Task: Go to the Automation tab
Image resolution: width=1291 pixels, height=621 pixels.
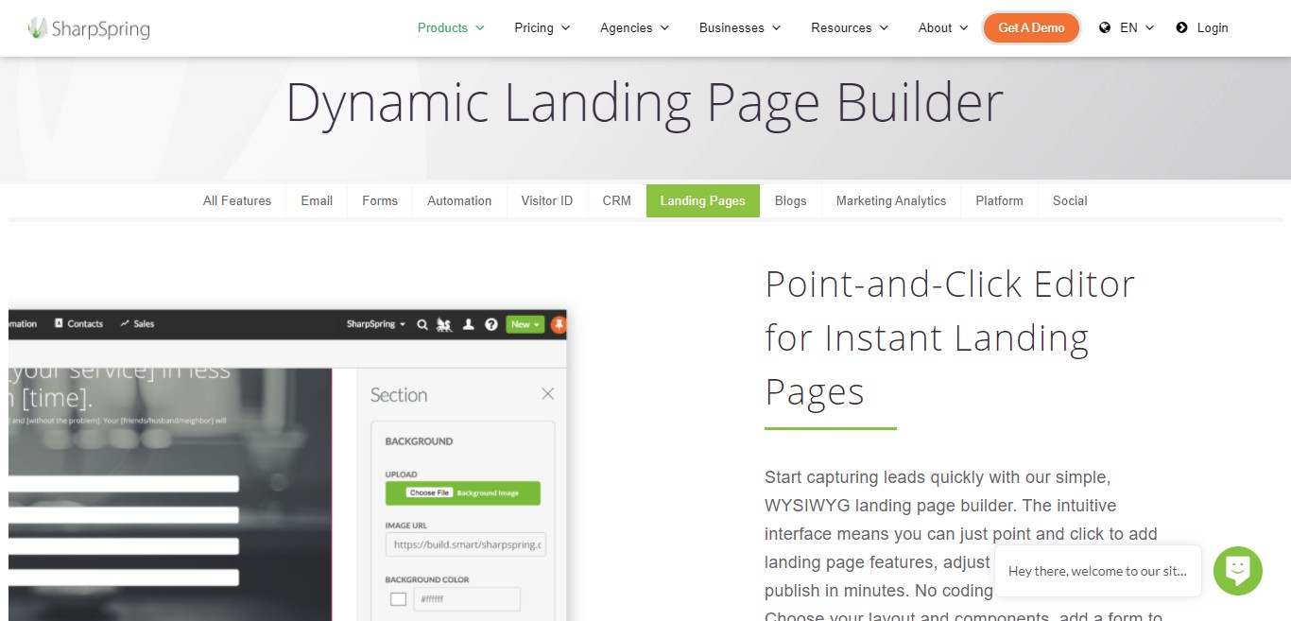Action: 459,200
